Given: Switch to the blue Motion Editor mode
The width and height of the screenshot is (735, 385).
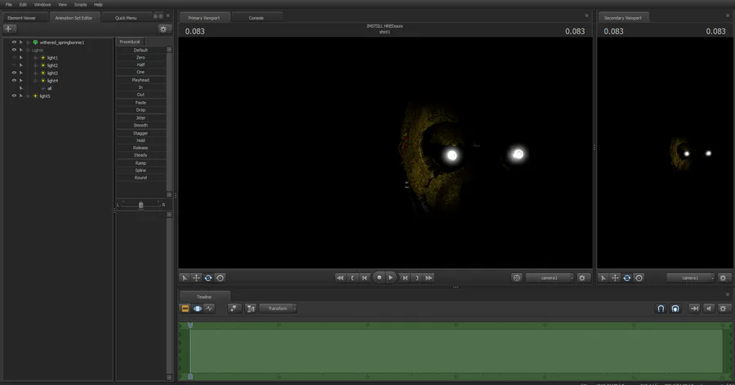Looking at the screenshot, I should click(x=198, y=308).
